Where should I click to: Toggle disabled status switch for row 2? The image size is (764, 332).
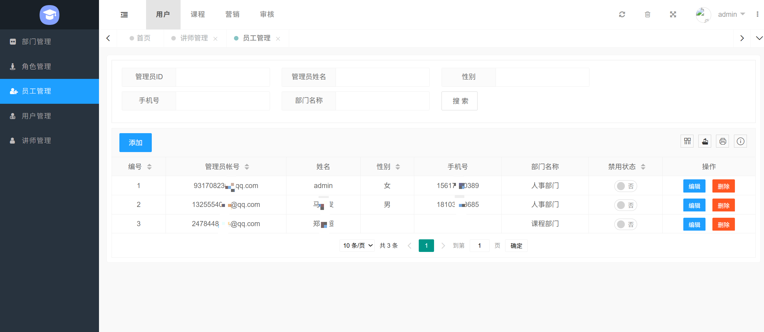click(625, 205)
